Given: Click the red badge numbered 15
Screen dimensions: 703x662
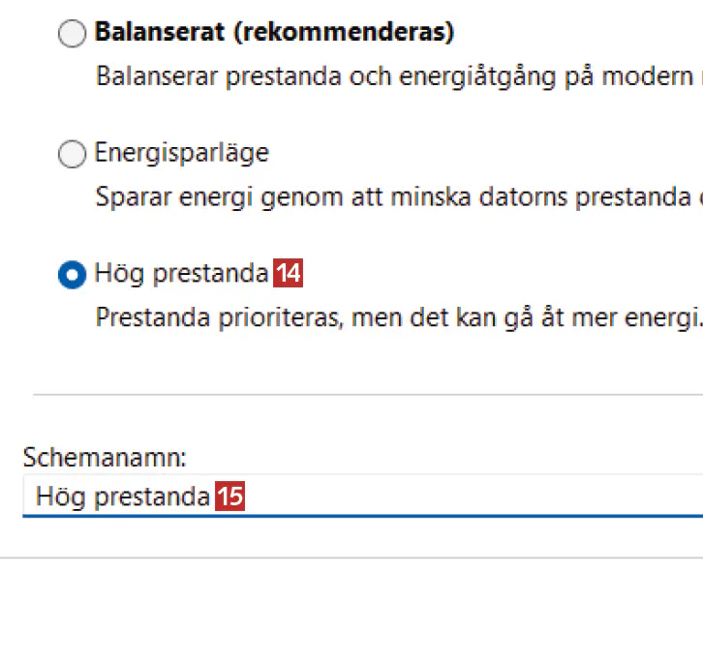Looking at the screenshot, I should 229,497.
